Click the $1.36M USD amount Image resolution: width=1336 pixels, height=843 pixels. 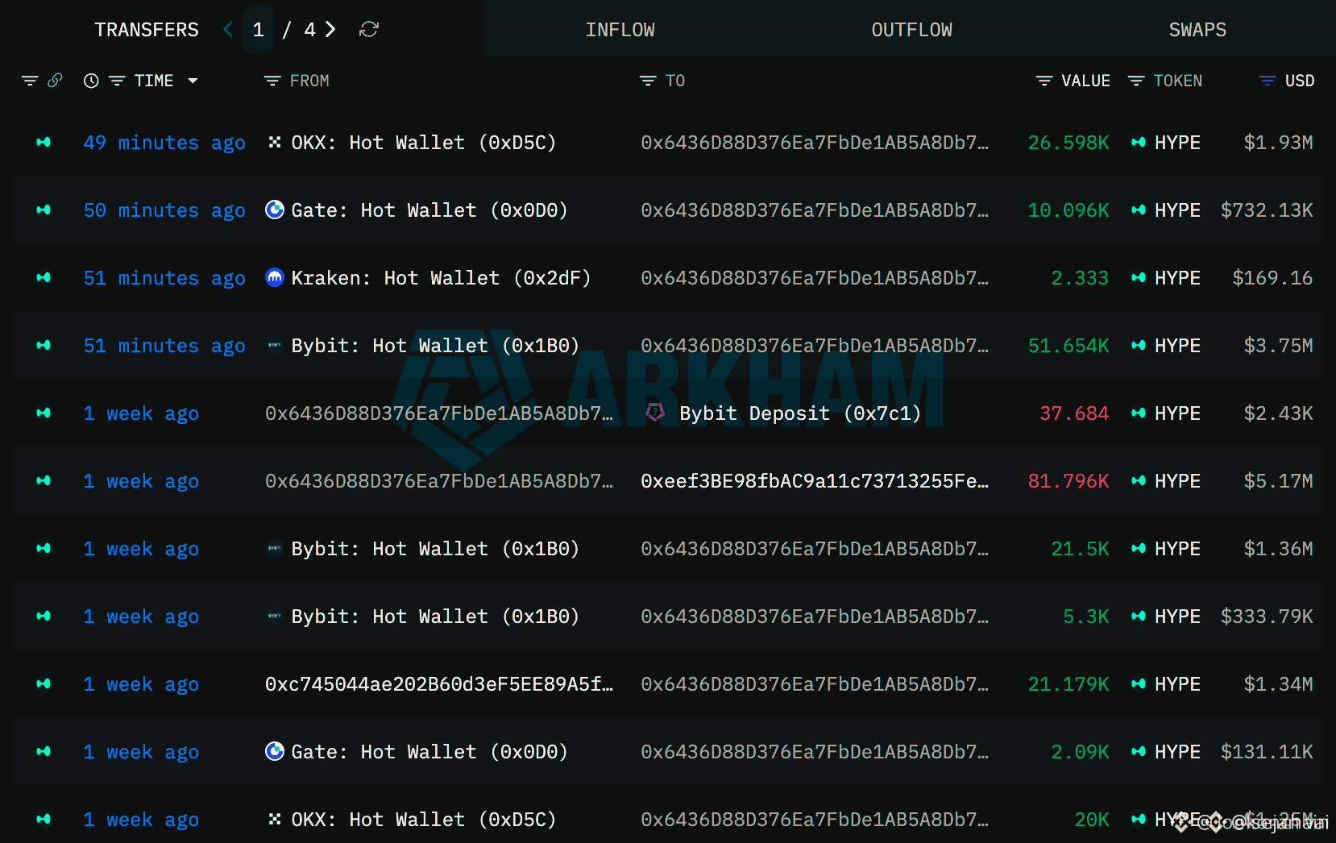pos(1278,549)
